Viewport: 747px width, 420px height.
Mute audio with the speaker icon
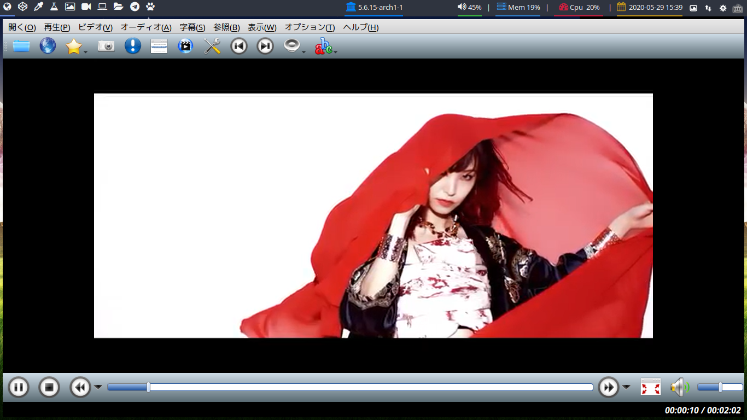pyautogui.click(x=680, y=387)
